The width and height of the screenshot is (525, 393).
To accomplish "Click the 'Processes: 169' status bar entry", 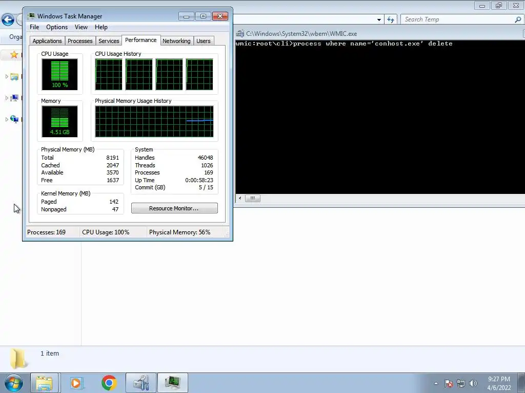I will click(x=46, y=232).
